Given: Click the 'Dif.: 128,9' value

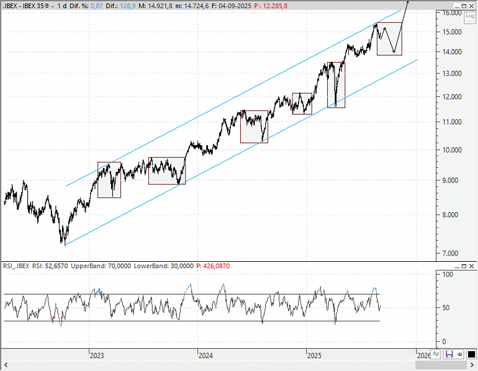Looking at the screenshot, I should click(x=121, y=6).
